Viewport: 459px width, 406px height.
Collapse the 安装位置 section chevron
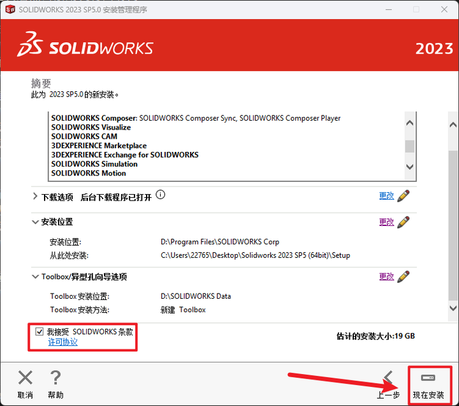[x=35, y=222]
